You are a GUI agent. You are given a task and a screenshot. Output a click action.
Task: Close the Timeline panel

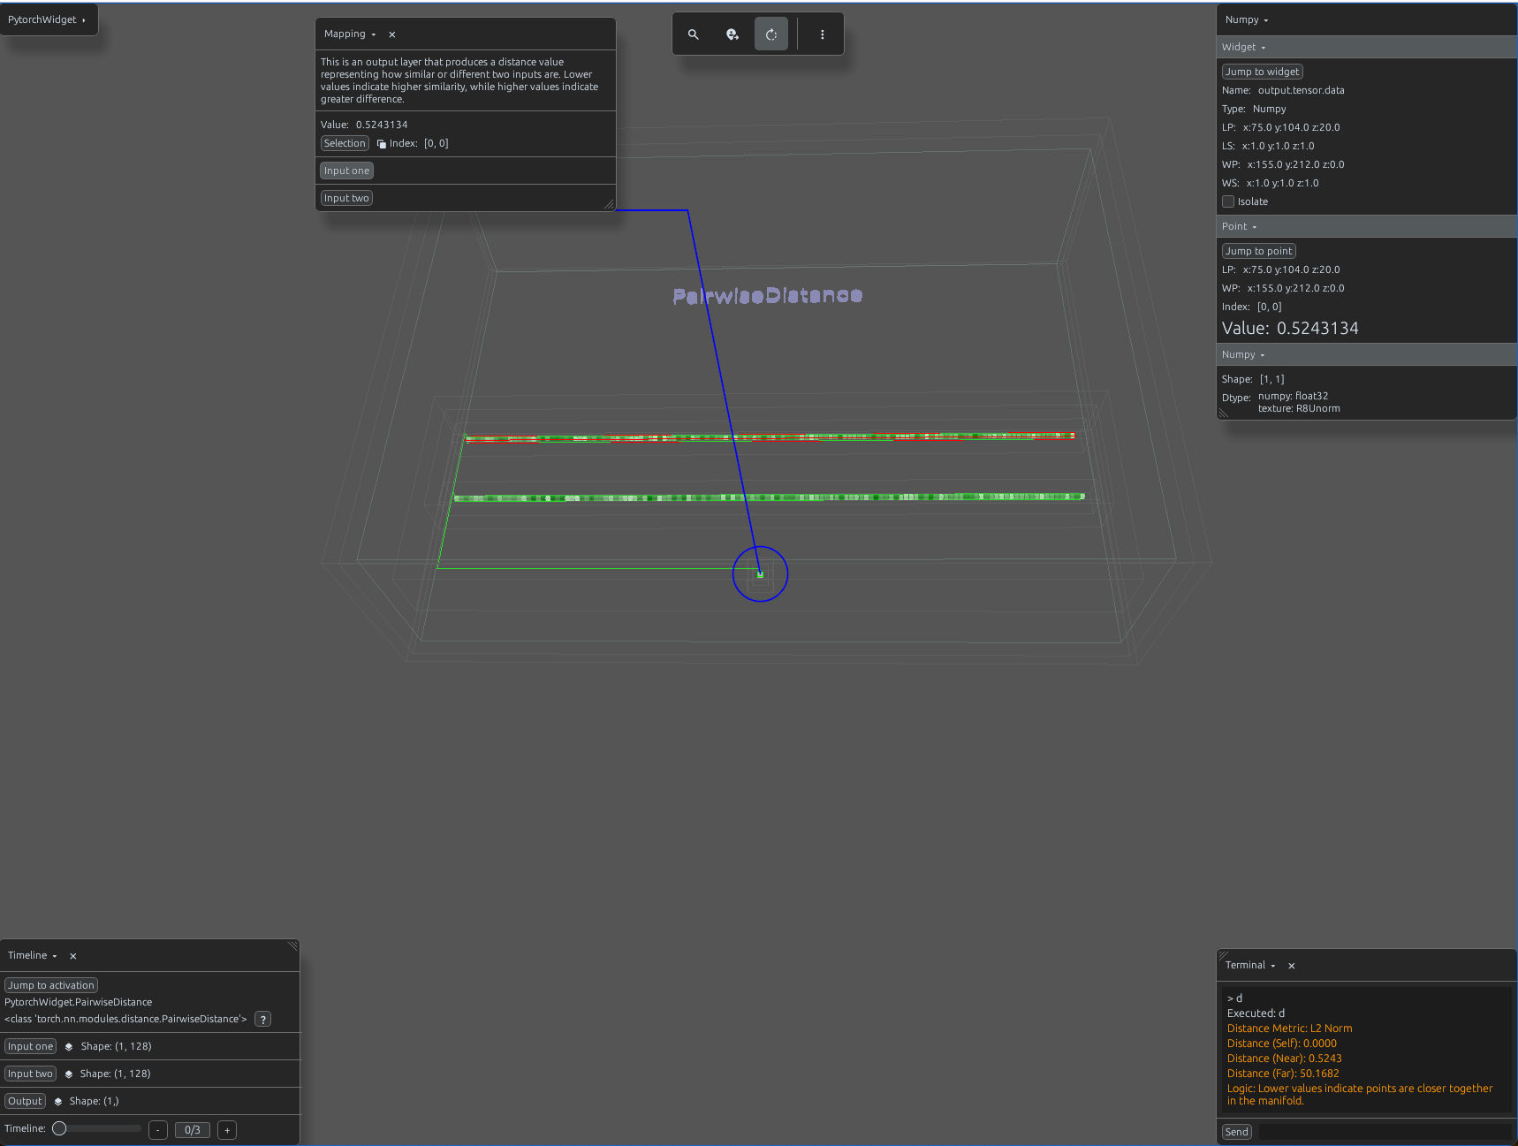[73, 956]
